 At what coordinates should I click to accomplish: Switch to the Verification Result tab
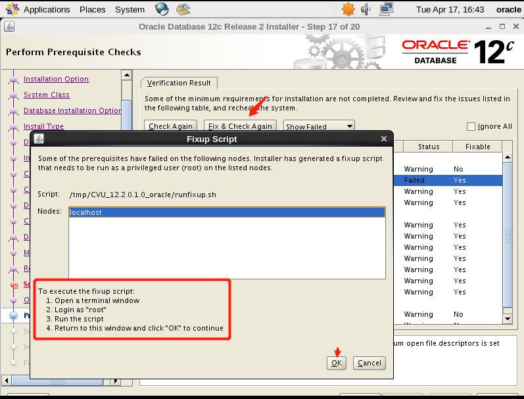[179, 83]
